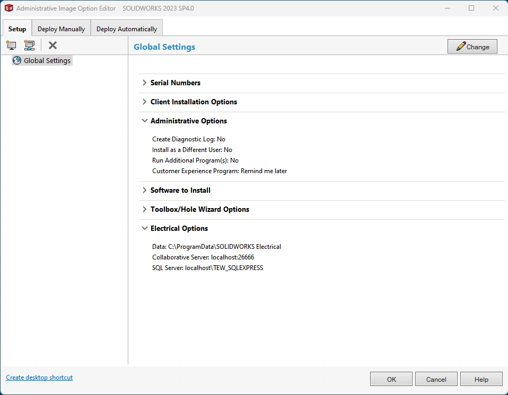This screenshot has height=395, width=508.
Task: Click the pencil icon on Change button
Action: pyautogui.click(x=460, y=47)
